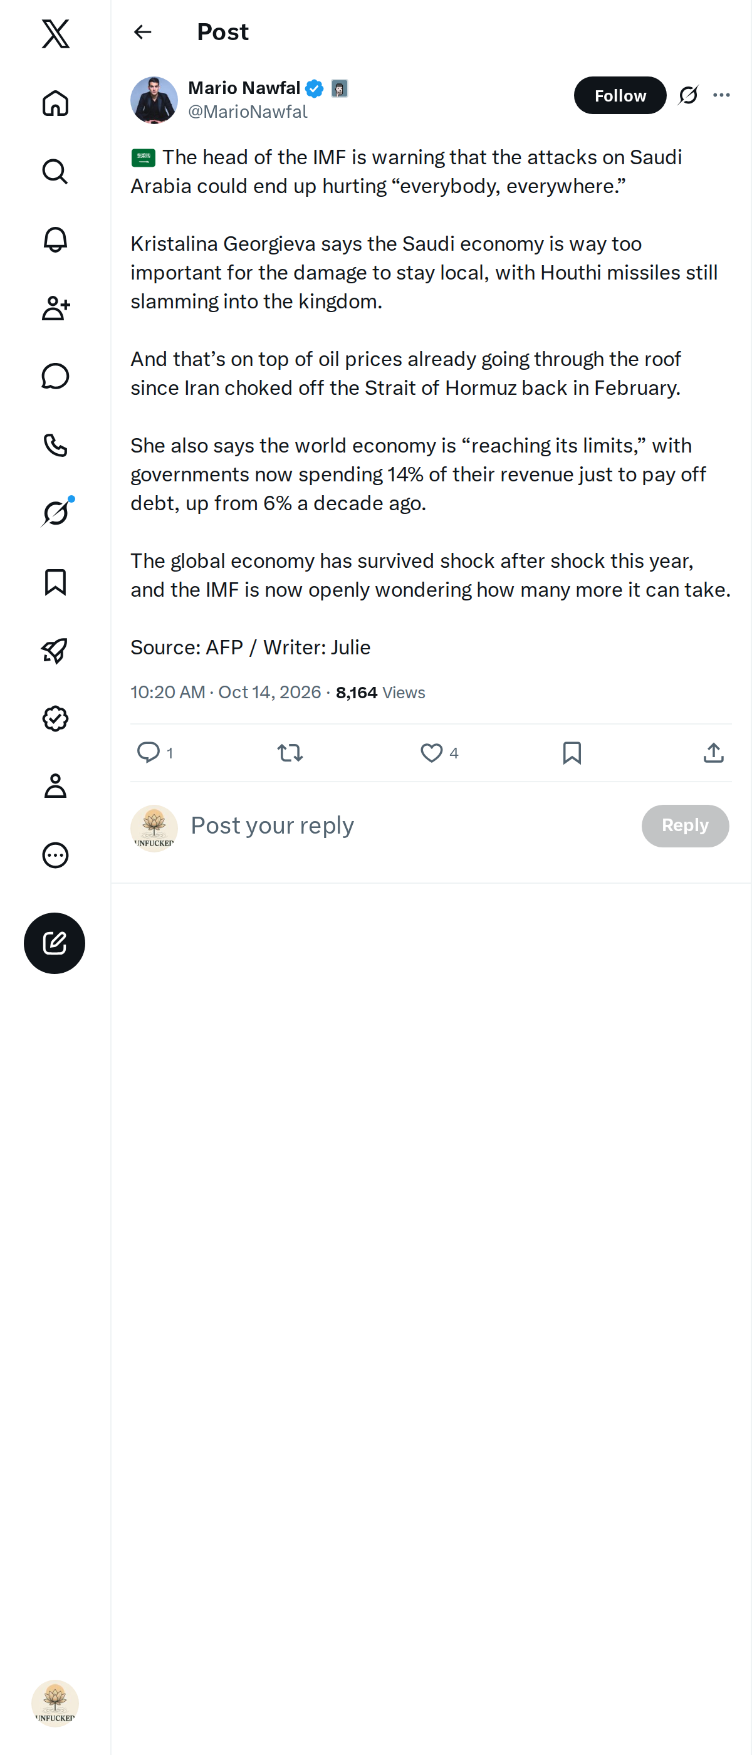The height and width of the screenshot is (1755, 752).
Task: Expand the sidebar More circle menu
Action: (x=55, y=855)
